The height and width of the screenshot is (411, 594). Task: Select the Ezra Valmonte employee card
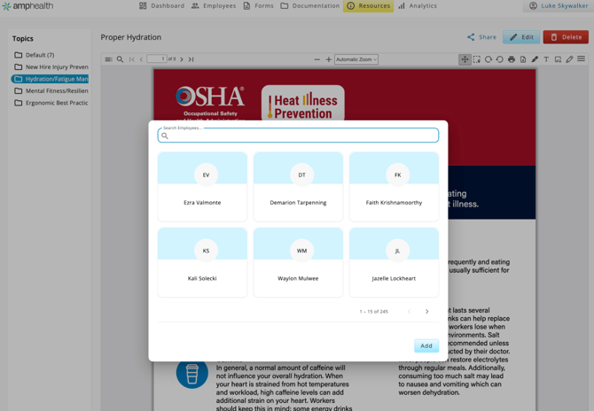[x=202, y=187]
